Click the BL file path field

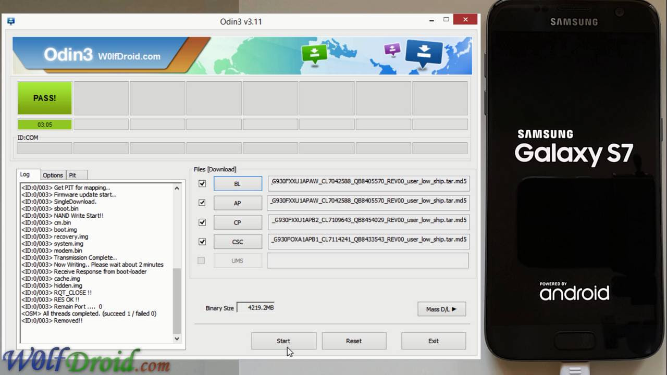click(368, 183)
